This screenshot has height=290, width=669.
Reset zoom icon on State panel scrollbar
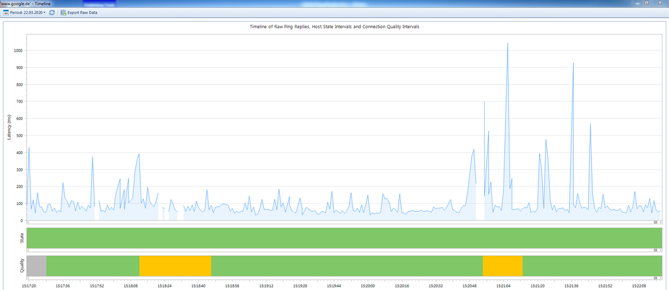click(656, 250)
